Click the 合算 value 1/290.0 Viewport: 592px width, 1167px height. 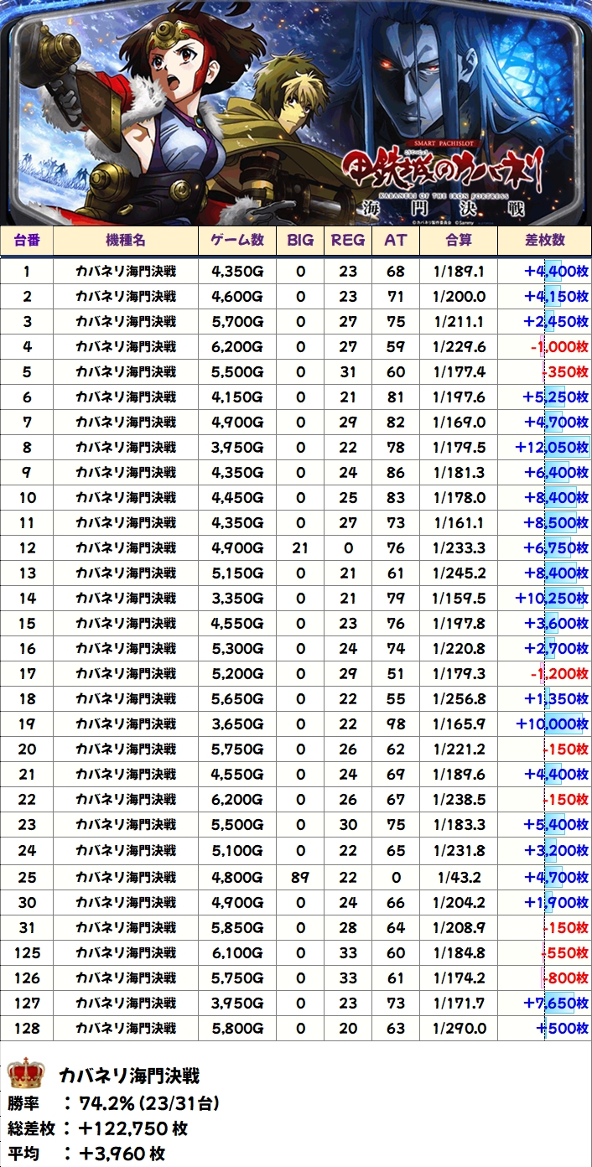[459, 1028]
